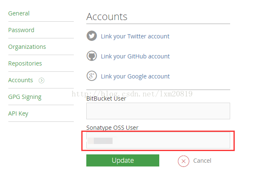Open the API Key section

[18, 113]
